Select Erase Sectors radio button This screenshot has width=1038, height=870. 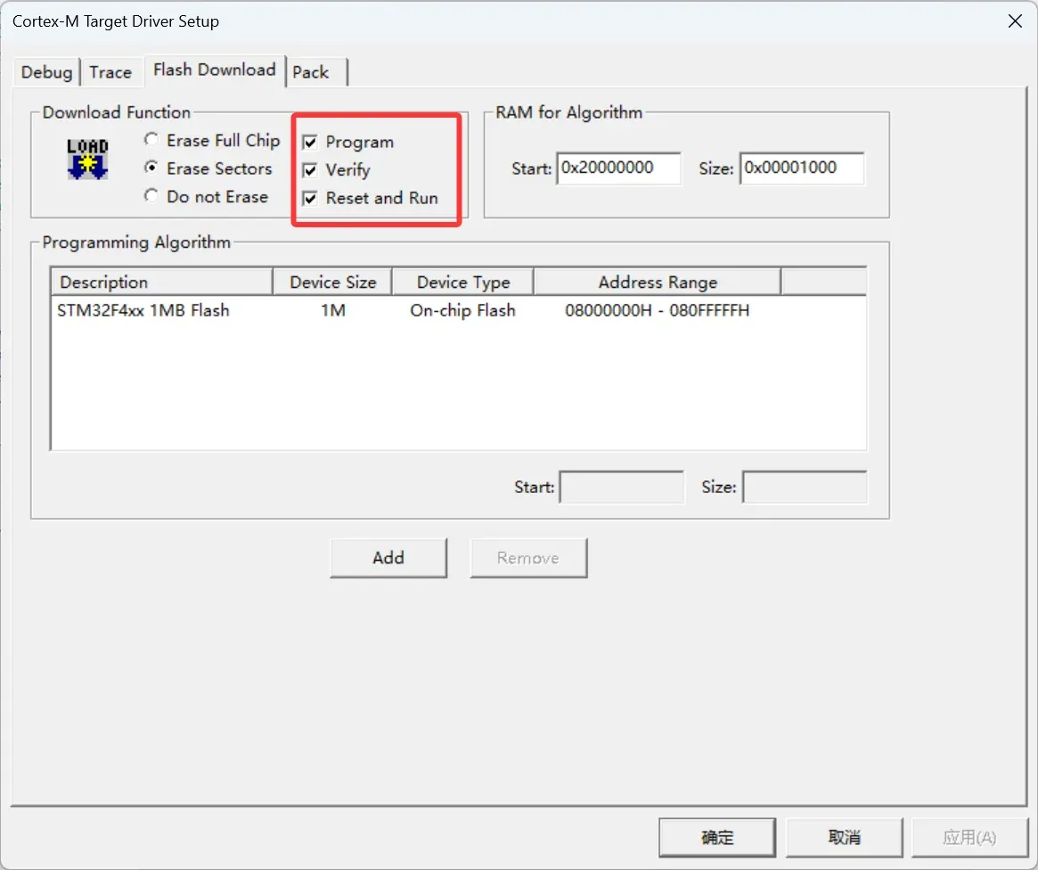152,168
